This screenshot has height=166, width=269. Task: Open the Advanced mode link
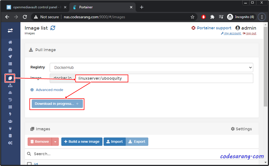tap(49, 90)
